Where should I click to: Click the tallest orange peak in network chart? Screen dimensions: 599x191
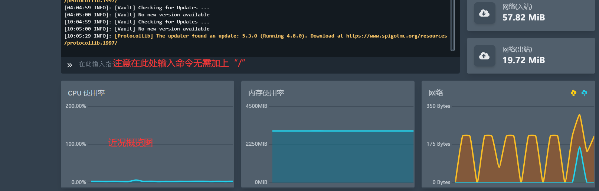[579, 116]
